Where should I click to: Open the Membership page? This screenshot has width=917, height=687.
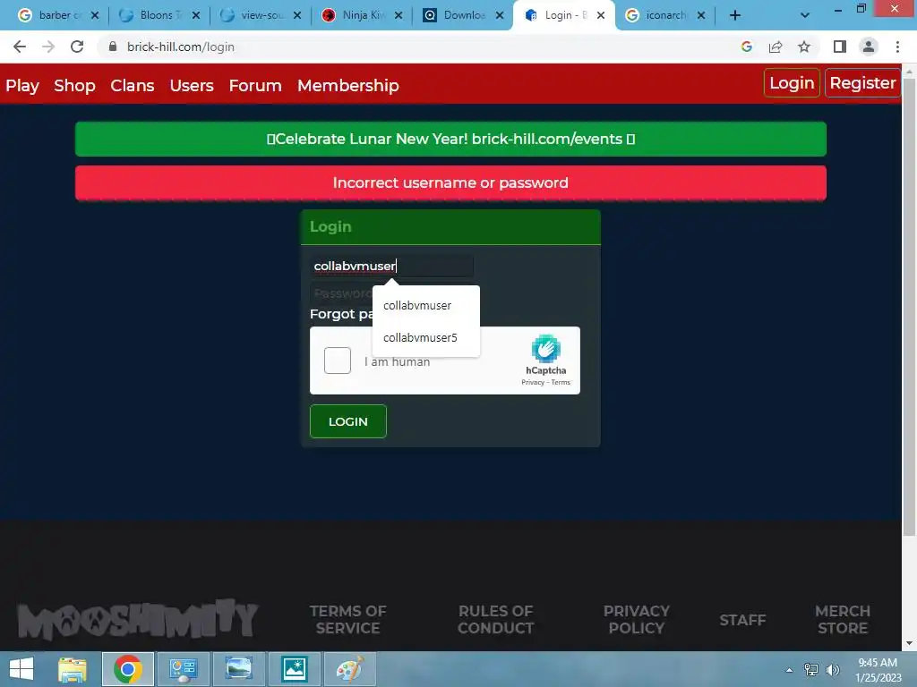(348, 85)
